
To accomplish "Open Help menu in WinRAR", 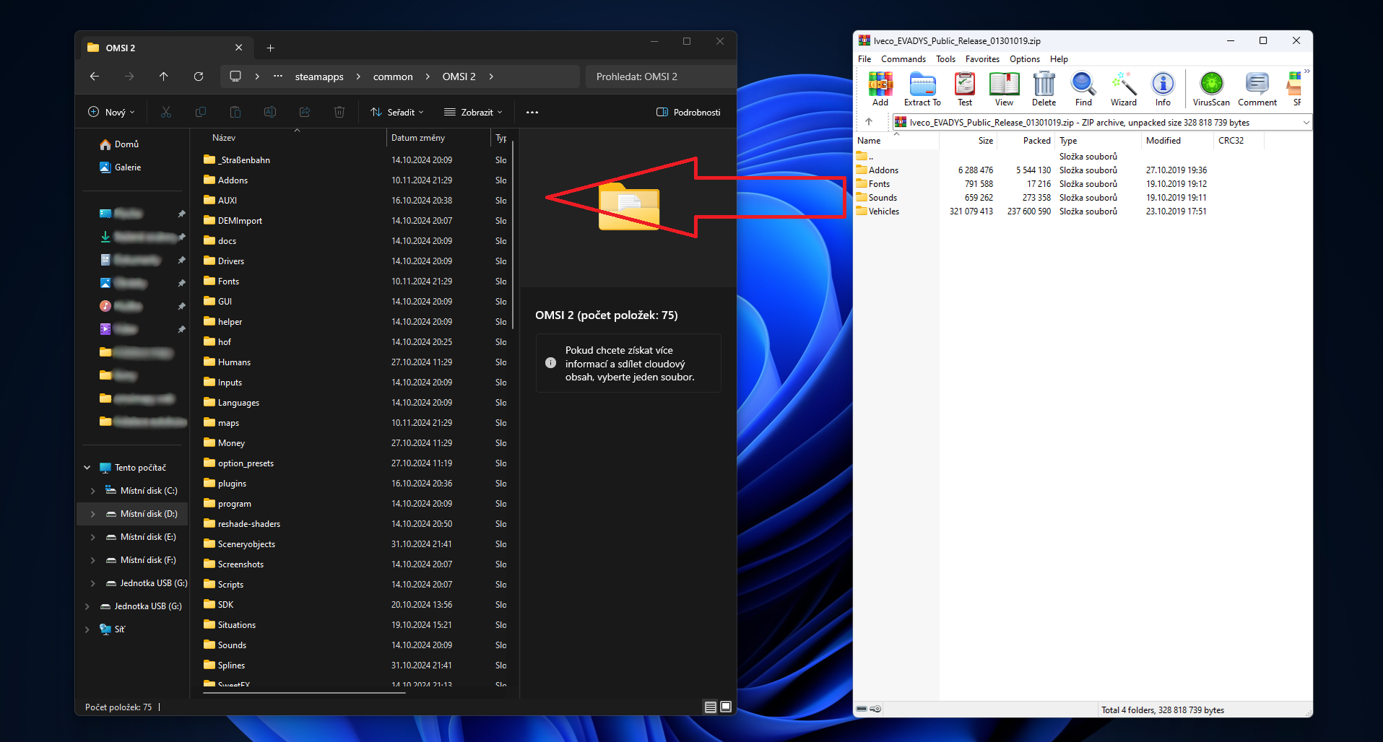I will (x=1059, y=59).
